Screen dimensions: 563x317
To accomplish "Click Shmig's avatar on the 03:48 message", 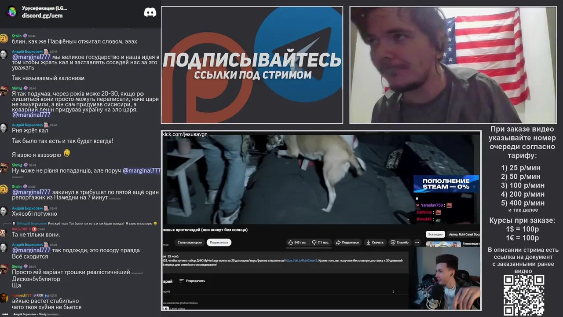I will (4, 168).
